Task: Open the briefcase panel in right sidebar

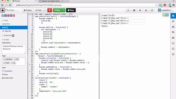Action: point(173,27)
